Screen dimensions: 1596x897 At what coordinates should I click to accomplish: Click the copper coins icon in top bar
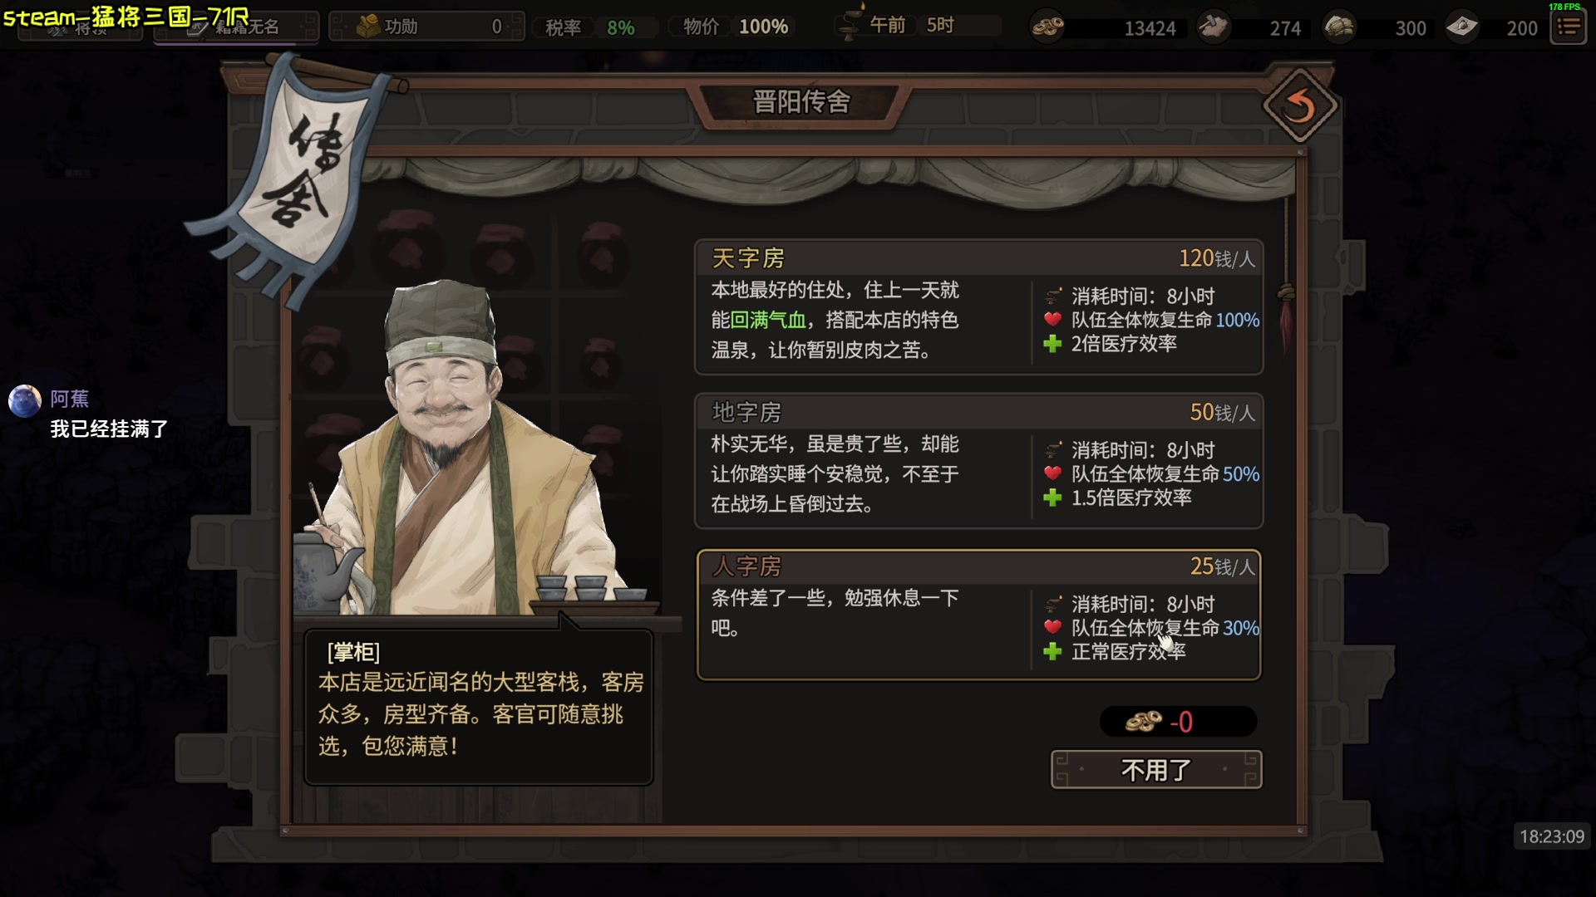tap(1047, 27)
